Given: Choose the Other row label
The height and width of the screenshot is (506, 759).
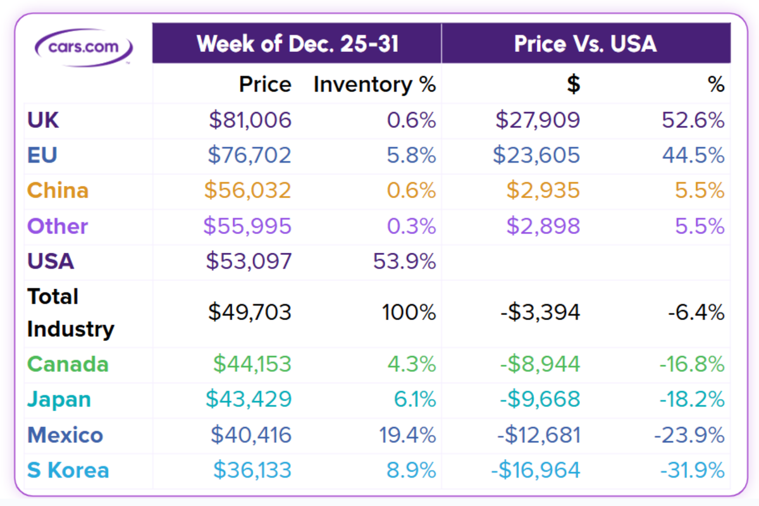Looking at the screenshot, I should [x=58, y=226].
